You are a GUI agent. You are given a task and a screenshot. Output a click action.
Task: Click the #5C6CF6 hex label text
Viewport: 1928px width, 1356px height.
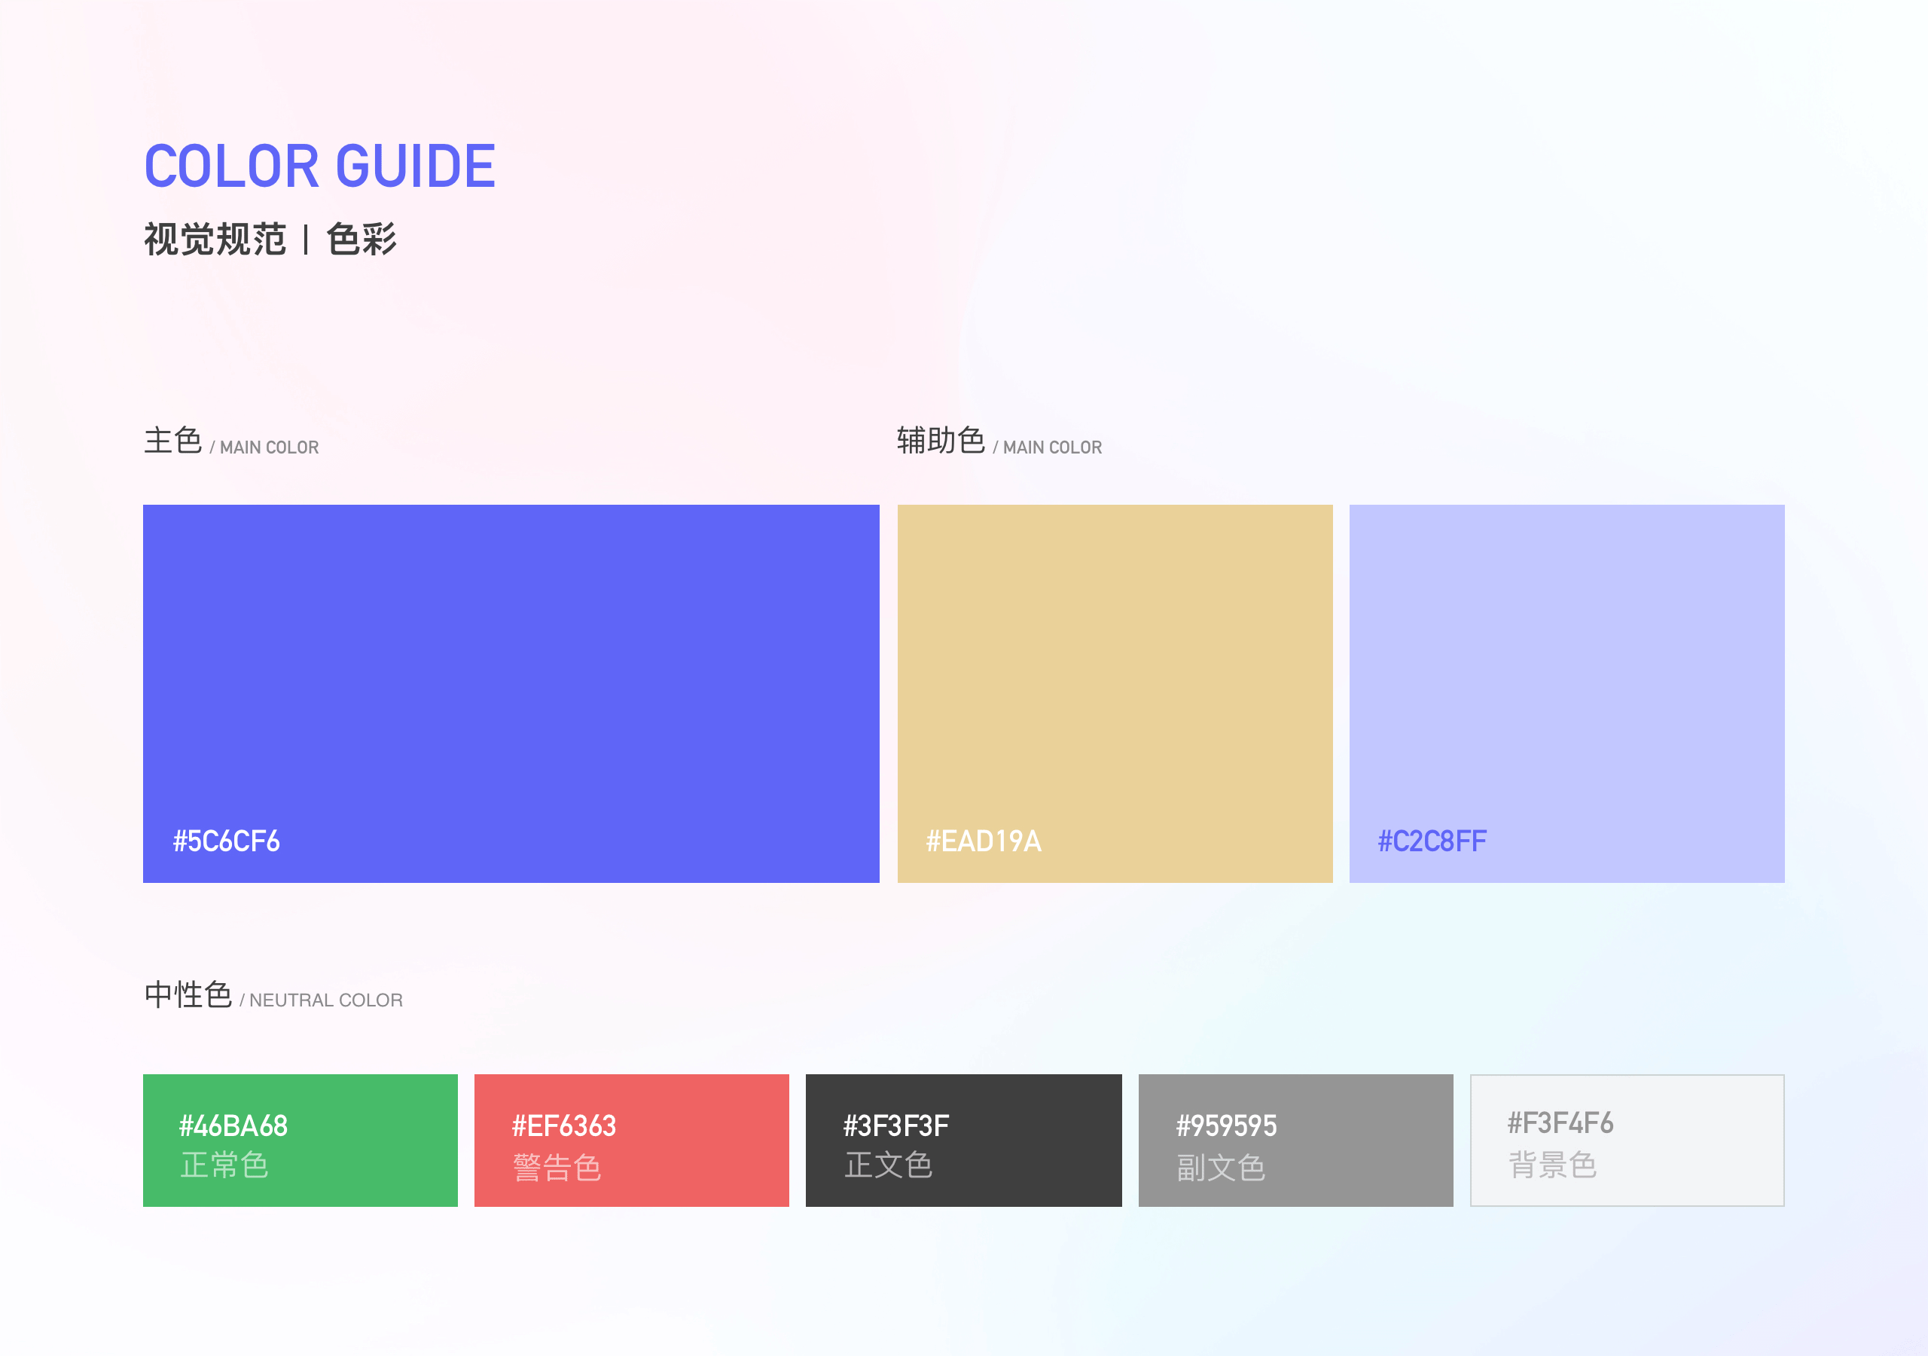226,841
